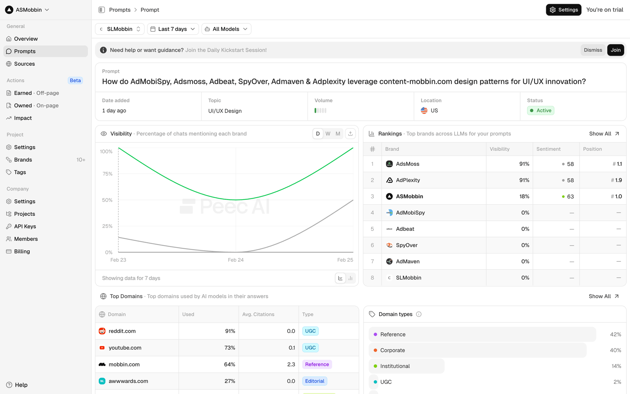Click the ASMobbin workspace logo
This screenshot has height=394, width=630.
coord(9,10)
